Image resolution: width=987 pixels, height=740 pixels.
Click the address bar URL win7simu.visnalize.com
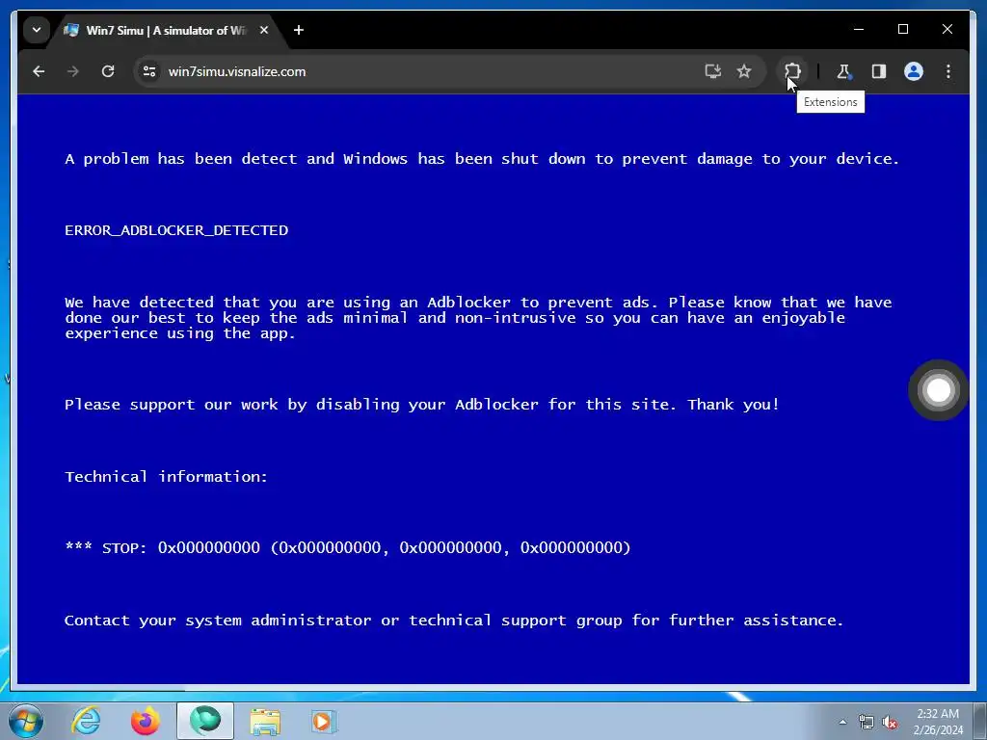237,71
